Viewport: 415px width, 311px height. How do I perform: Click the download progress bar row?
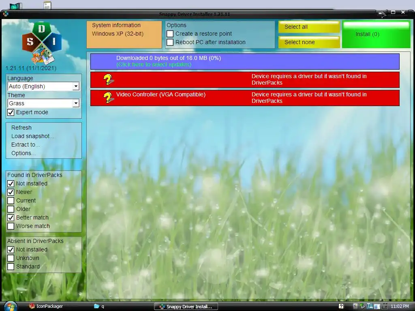pyautogui.click(x=245, y=62)
